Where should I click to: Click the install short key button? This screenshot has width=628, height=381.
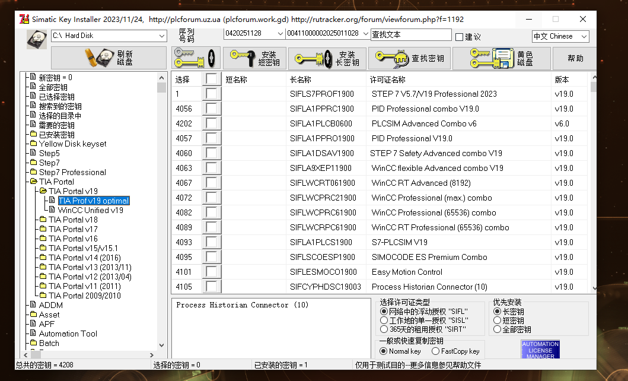(254, 58)
